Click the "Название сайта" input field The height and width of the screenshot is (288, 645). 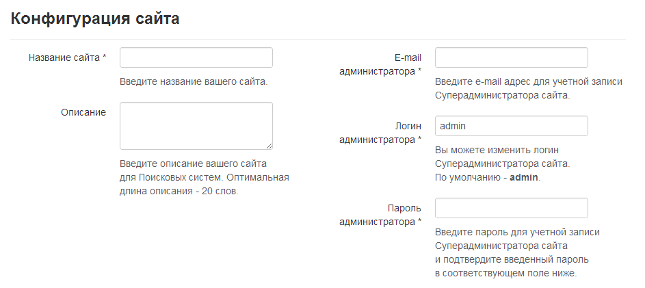click(x=196, y=57)
